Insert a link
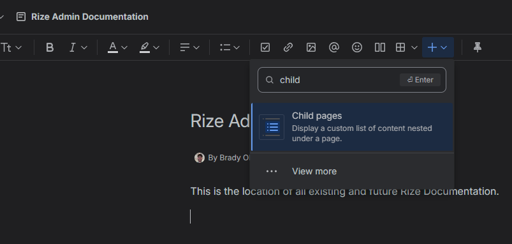 [x=288, y=48]
